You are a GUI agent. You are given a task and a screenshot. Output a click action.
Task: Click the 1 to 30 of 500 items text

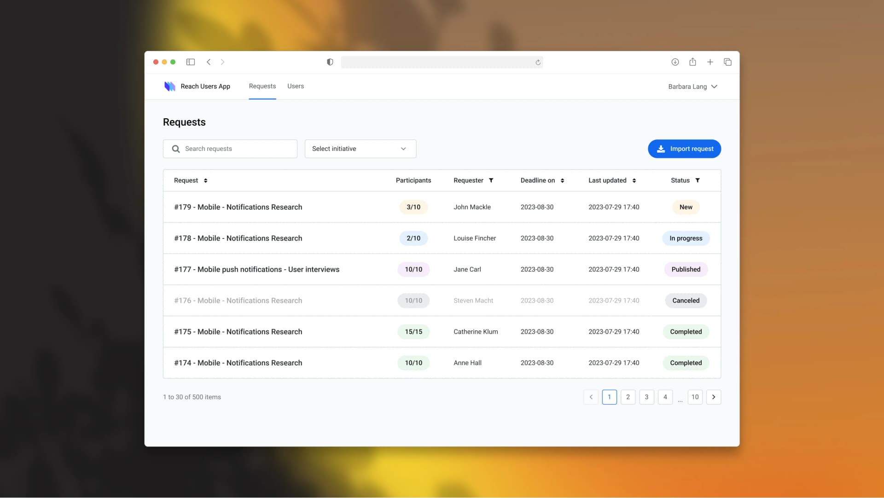[192, 397]
